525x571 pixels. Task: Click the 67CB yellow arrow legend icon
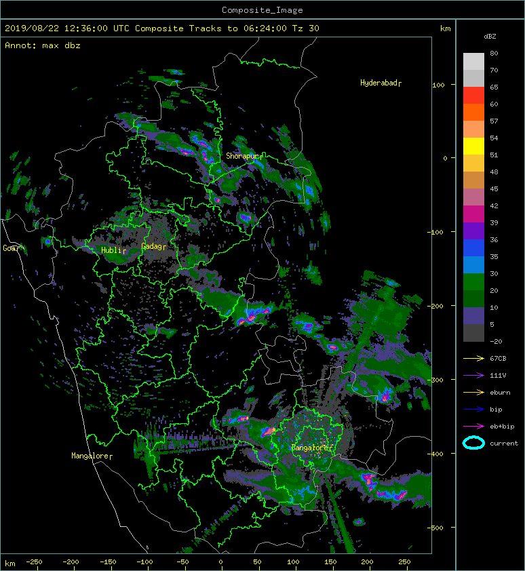coord(473,358)
